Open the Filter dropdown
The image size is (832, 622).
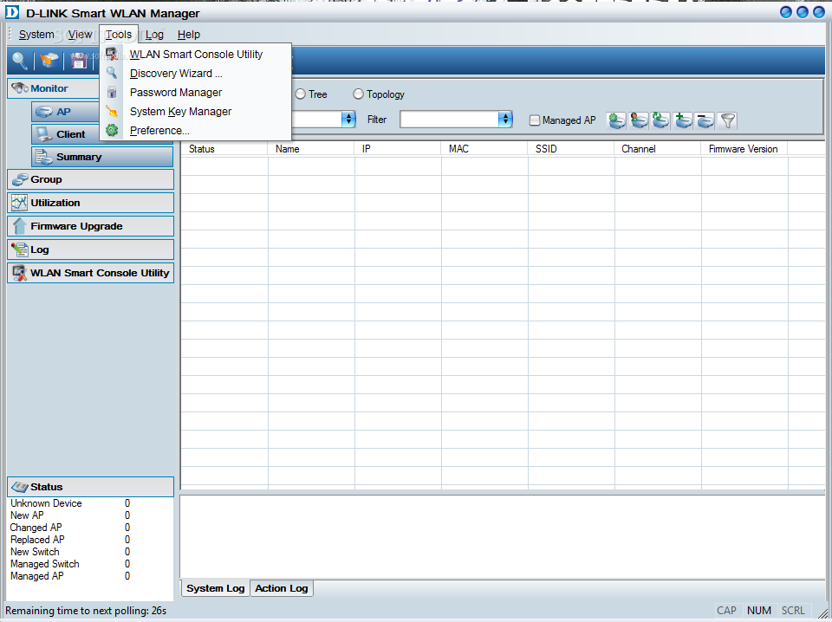(505, 120)
